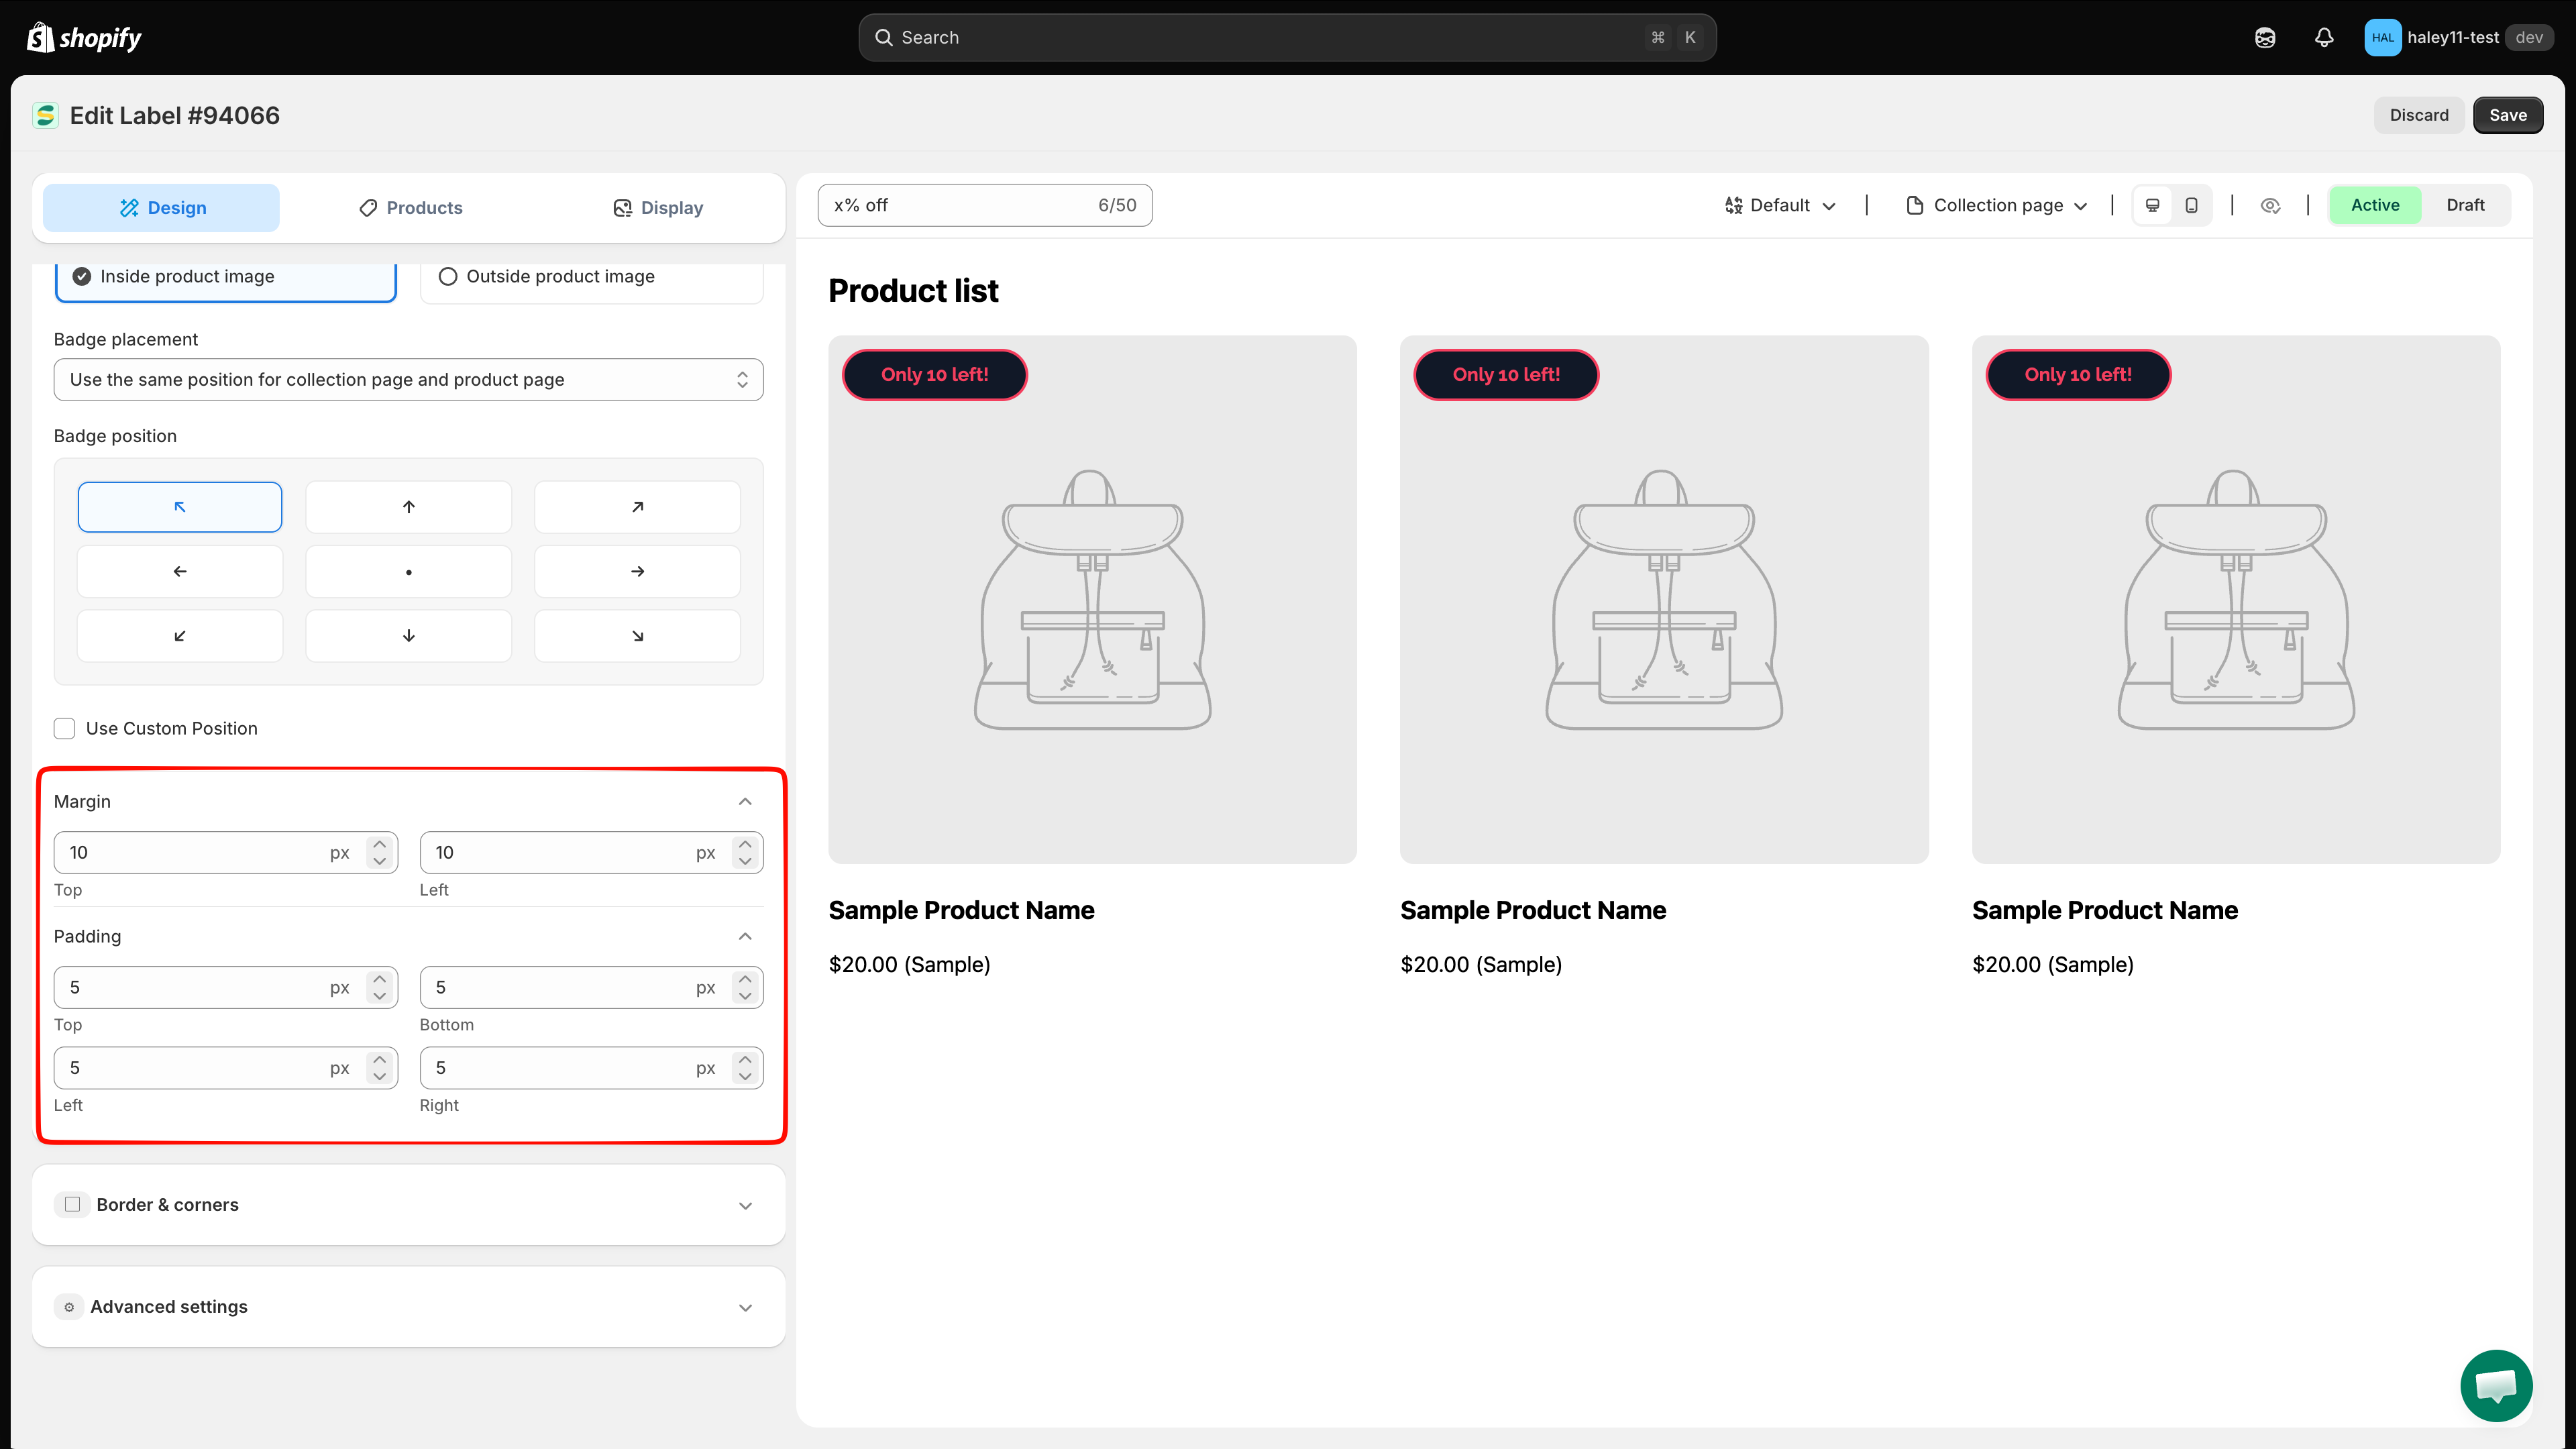Image resolution: width=2576 pixels, height=1449 pixels.
Task: Enable Use Custom Position checkbox
Action: pyautogui.click(x=65, y=728)
